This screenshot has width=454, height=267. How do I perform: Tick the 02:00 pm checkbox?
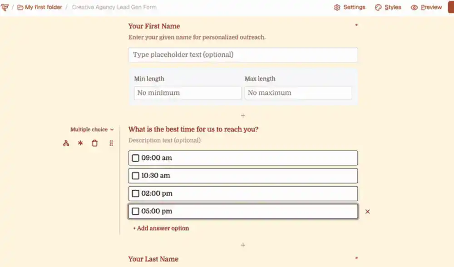pos(135,193)
